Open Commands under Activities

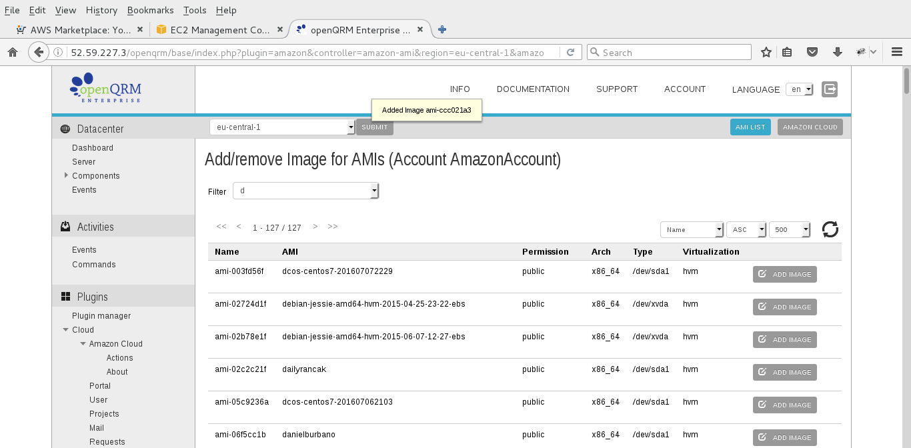pyautogui.click(x=94, y=265)
